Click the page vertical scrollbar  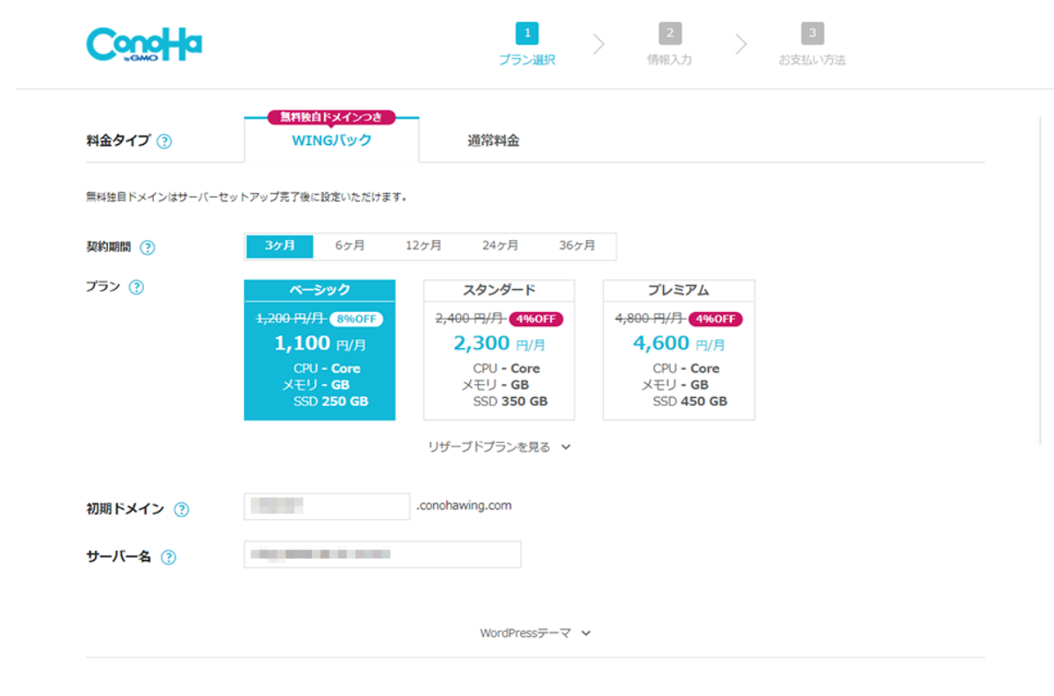(1041, 281)
